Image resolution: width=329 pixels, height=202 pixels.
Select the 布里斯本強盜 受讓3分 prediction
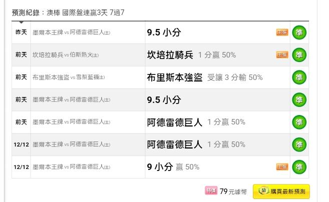point(205,77)
